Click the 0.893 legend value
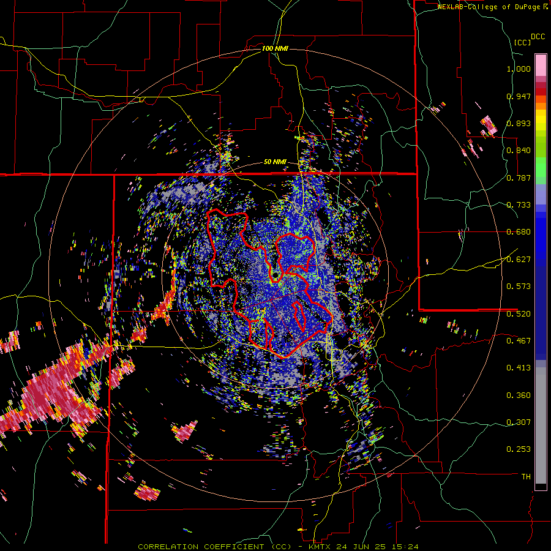This screenshot has height=551, width=551. [519, 123]
